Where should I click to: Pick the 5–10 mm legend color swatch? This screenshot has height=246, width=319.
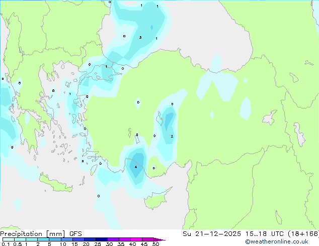[x=55, y=239]
